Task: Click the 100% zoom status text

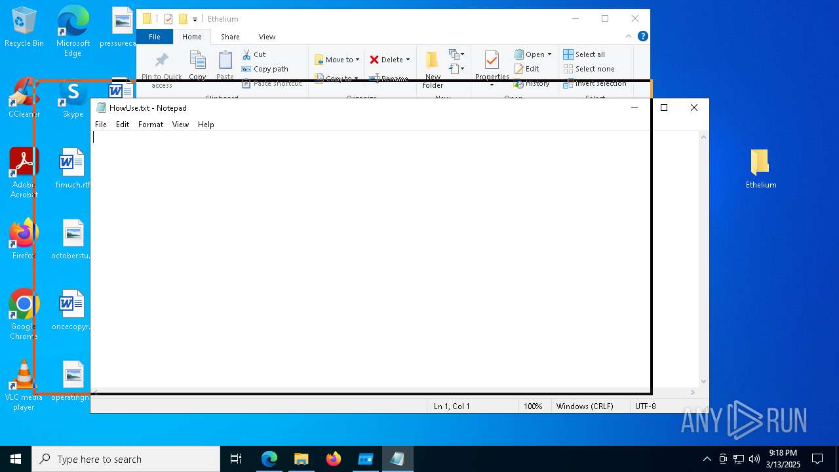Action: pyautogui.click(x=533, y=406)
